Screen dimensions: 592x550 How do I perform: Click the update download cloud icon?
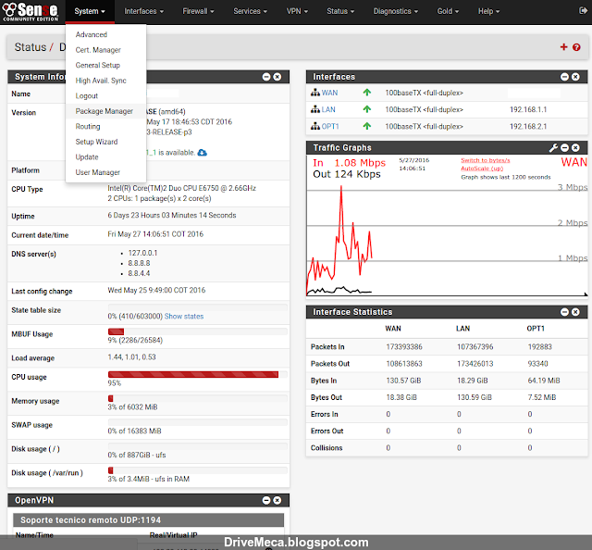pos(203,153)
